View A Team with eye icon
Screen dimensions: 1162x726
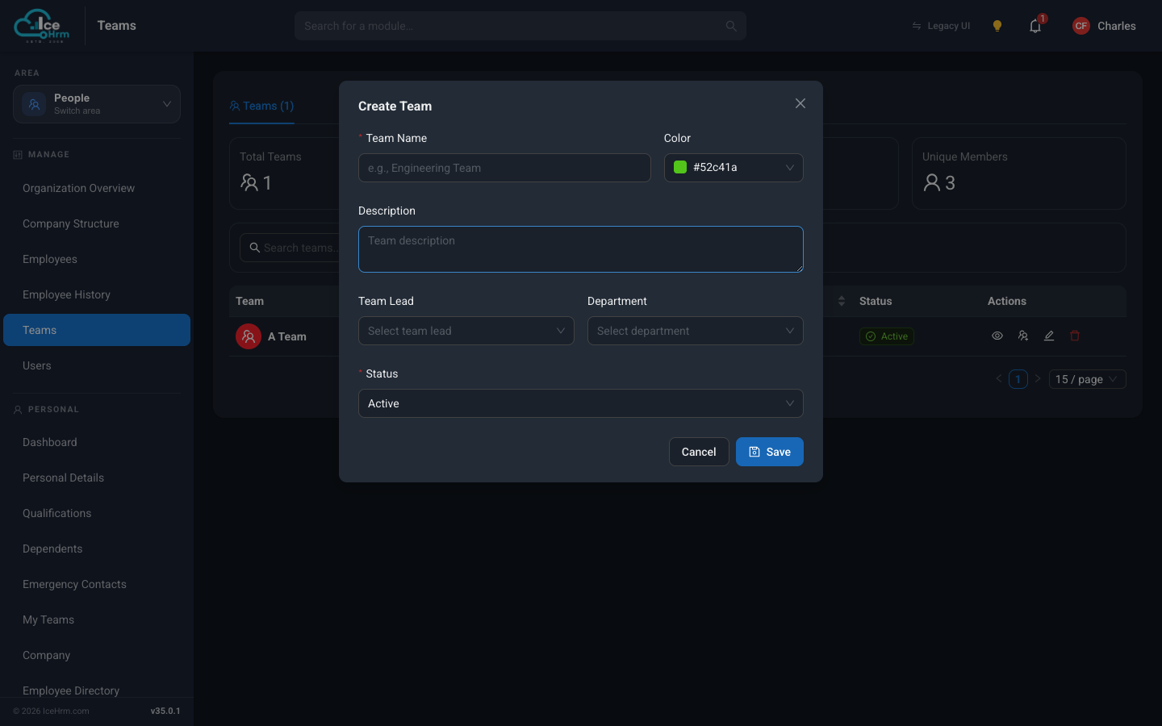pyautogui.click(x=997, y=336)
